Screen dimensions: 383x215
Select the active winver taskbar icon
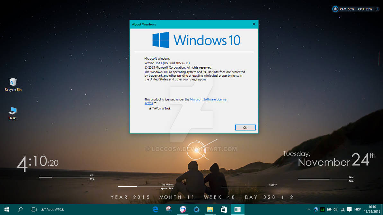(x=237, y=210)
